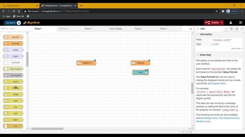Open the debug messages sidebar tab icon
The width and height of the screenshot is (245, 137).
[231, 29]
